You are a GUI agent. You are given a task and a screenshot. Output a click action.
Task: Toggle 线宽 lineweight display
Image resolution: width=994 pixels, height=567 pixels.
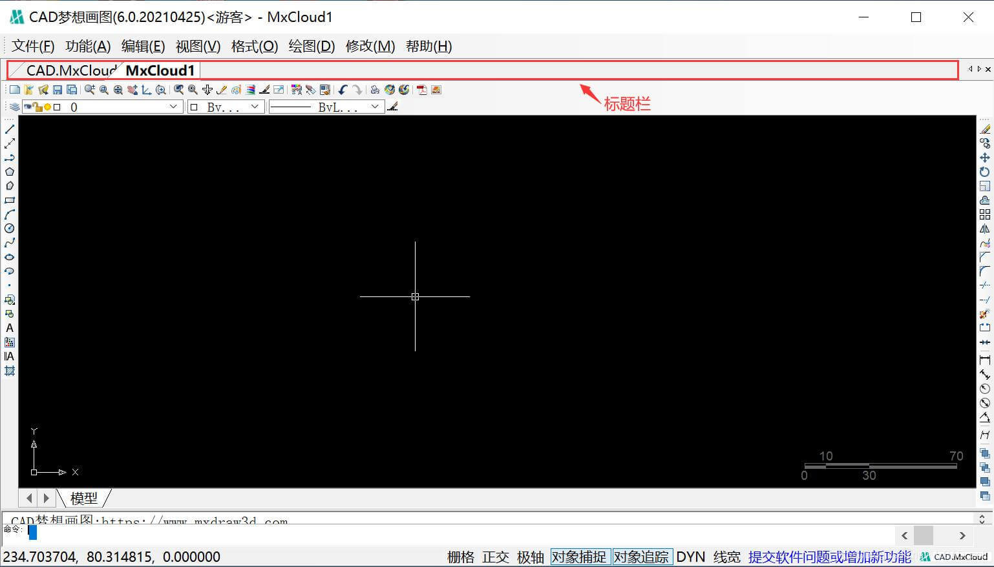727,557
